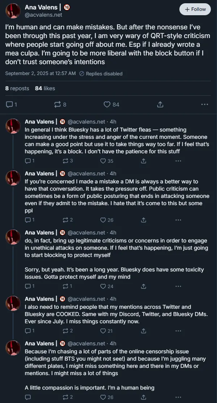Repost the 'Twitter fleas' reply
This screenshot has height=403, width=217.
tap(65, 161)
